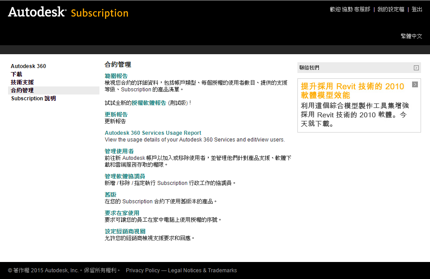Go to Autodesk 360 in sidebar
This screenshot has height=279, width=430.
coord(28,66)
